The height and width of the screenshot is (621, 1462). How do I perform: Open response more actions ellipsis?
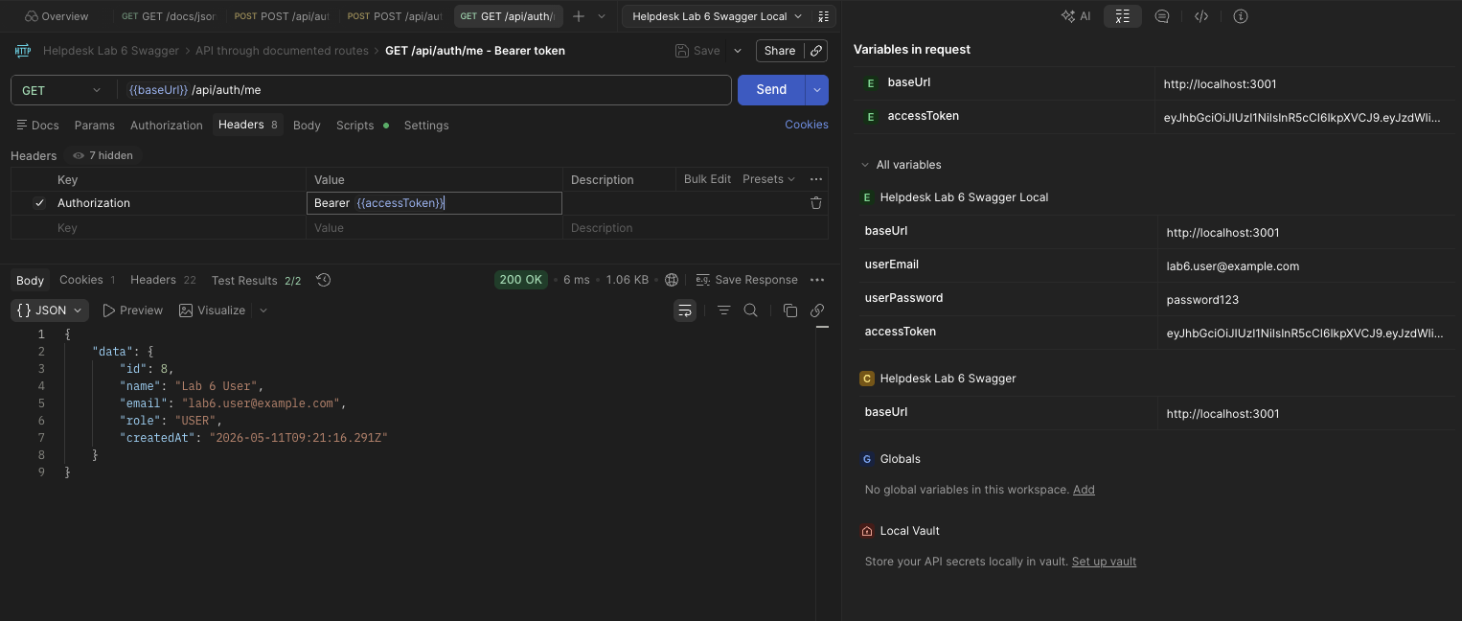pos(817,280)
